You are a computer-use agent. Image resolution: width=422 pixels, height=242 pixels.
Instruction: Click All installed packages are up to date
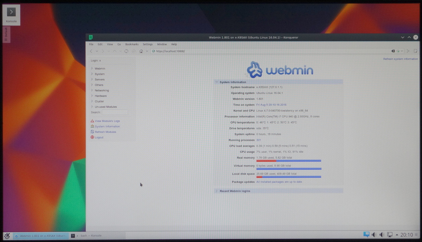(x=279, y=182)
